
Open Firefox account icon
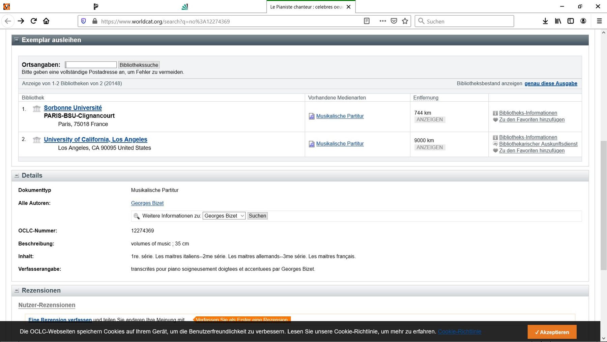tap(583, 21)
